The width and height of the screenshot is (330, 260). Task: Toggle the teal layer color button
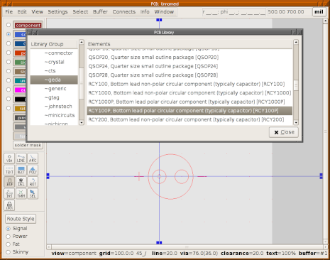[x=20, y=80]
